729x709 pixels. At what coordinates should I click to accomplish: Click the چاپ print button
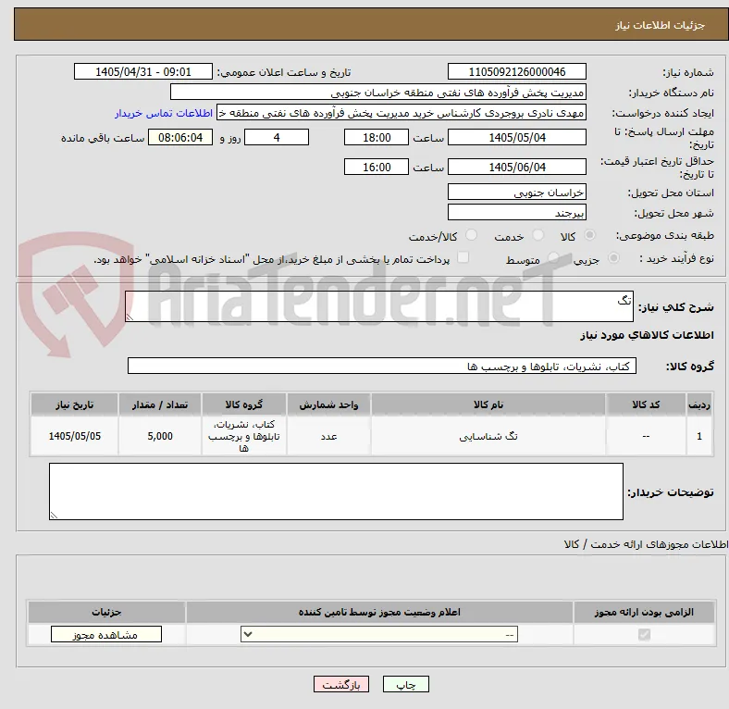[406, 684]
